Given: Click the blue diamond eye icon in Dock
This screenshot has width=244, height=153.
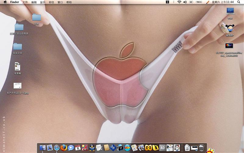Looking at the screenshot, I should click(113, 148).
